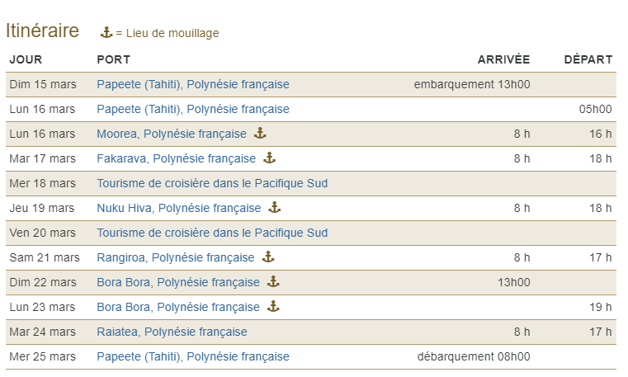Click the anchor legend icon beside Lieu de mouillage

(x=106, y=32)
